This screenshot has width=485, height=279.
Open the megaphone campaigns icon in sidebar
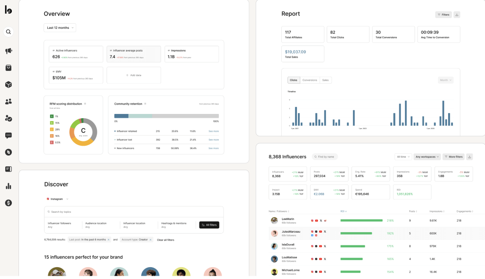9,51
